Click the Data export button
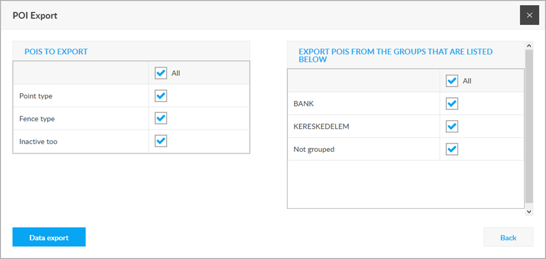Viewport: 546px width, 259px height. point(49,237)
